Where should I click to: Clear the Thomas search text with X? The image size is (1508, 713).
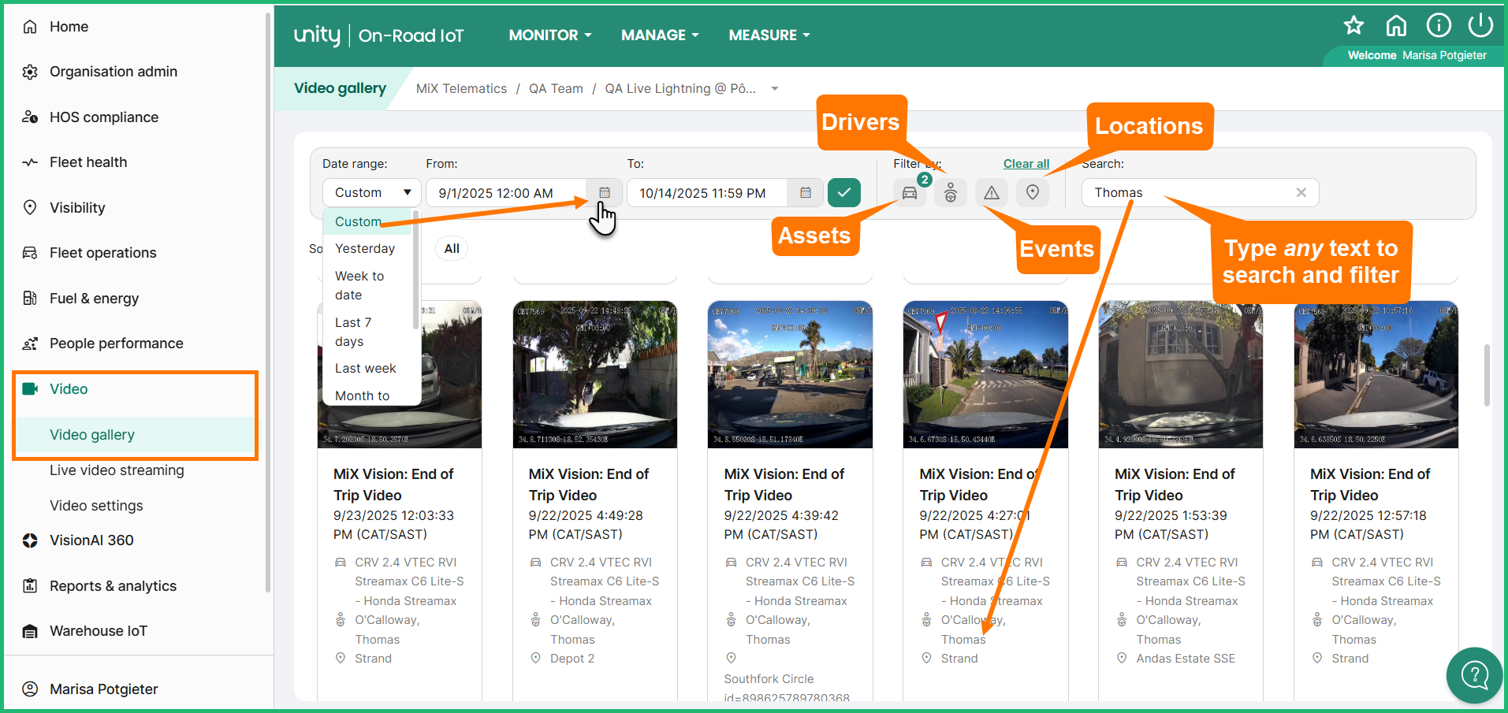coord(1301,193)
